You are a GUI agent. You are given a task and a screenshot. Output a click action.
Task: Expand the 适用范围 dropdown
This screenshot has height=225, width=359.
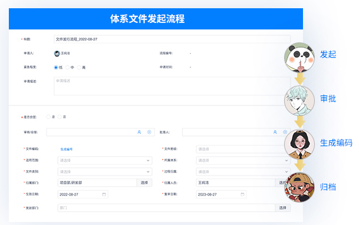(105, 160)
